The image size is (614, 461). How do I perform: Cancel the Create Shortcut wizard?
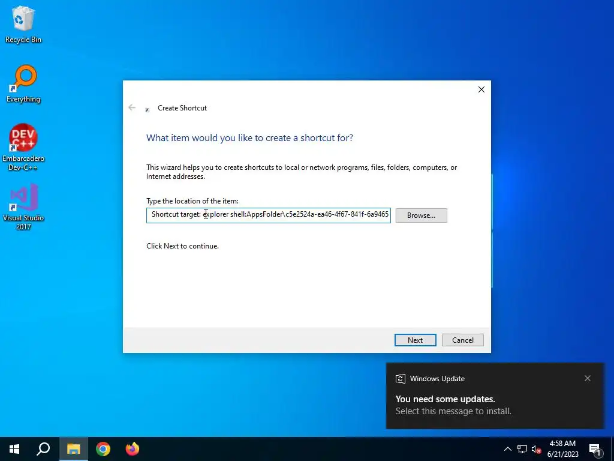462,340
